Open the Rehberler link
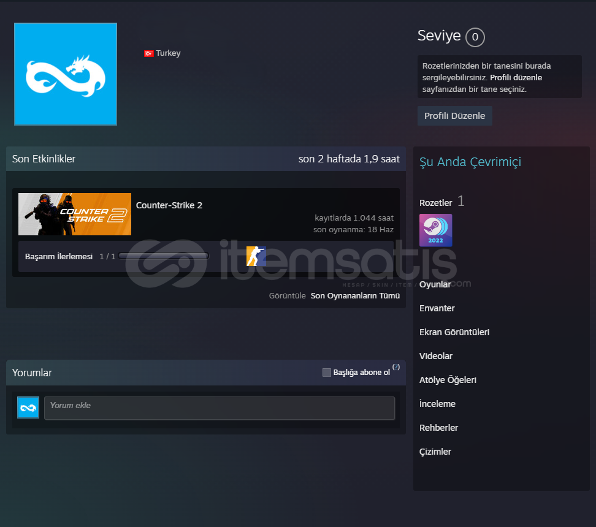596x527 pixels. [438, 428]
